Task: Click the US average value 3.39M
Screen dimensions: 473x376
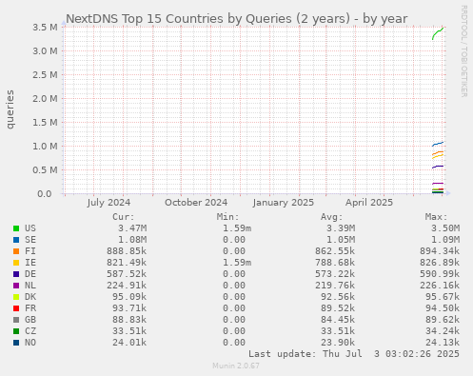Action: 341,228
